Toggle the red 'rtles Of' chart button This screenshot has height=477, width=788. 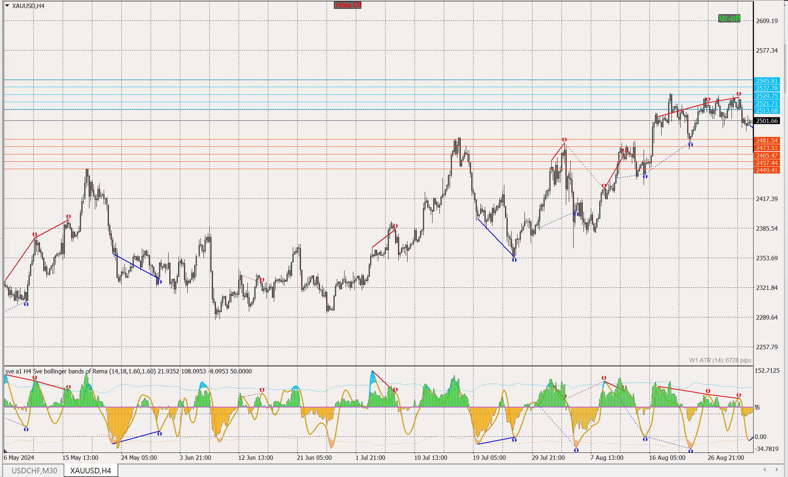pyautogui.click(x=347, y=5)
